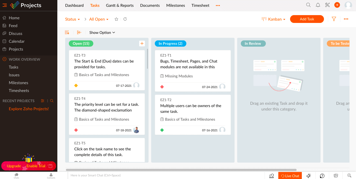Open the Kanban view switcher dropdown
356x179 pixels.
pos(274,19)
